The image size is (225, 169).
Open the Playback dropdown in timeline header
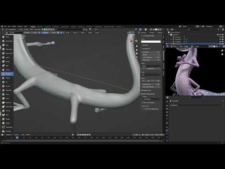(9, 135)
